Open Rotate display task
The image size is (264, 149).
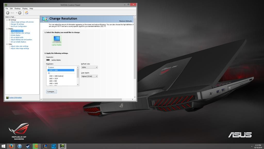coord(15,35)
